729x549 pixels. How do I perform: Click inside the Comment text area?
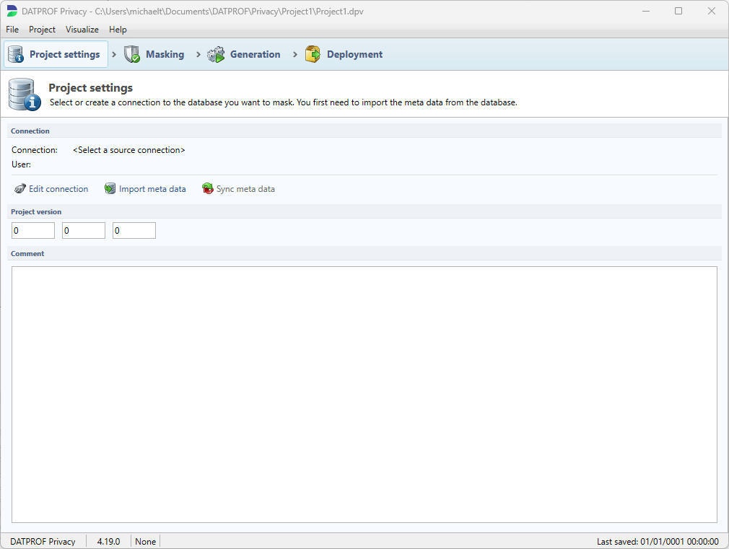(364, 394)
